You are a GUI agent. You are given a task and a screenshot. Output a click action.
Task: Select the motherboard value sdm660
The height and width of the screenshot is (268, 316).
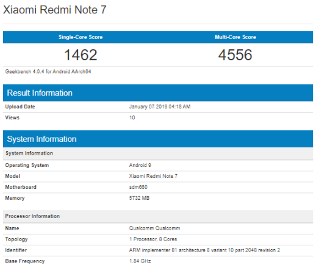click(x=138, y=187)
